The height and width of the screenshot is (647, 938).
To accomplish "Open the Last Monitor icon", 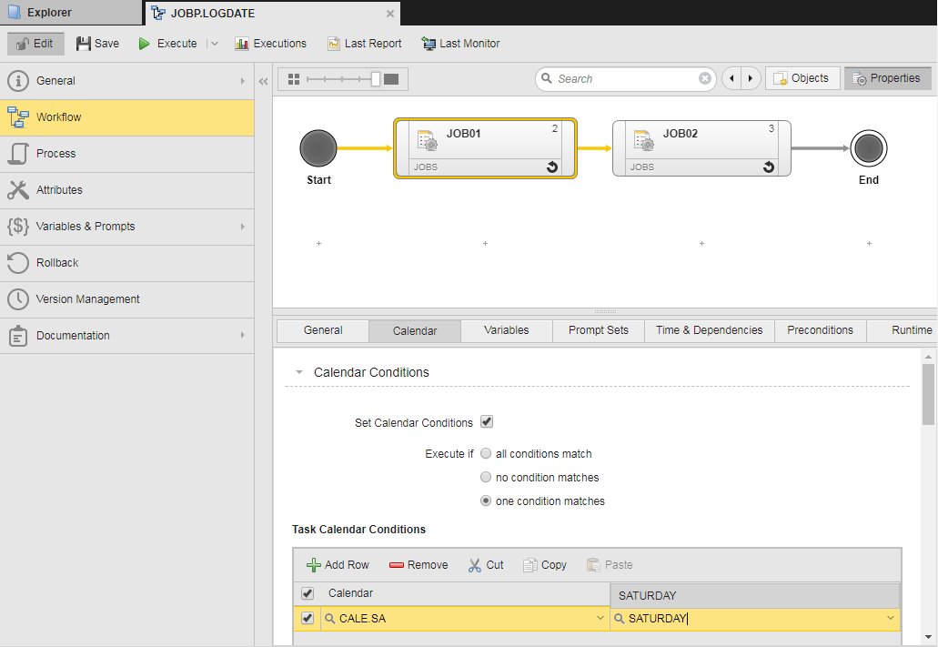I will [x=429, y=44].
